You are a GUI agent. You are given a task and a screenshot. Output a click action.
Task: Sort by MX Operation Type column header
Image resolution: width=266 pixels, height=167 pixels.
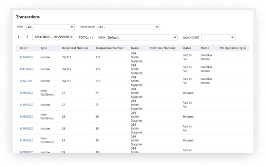point(232,48)
